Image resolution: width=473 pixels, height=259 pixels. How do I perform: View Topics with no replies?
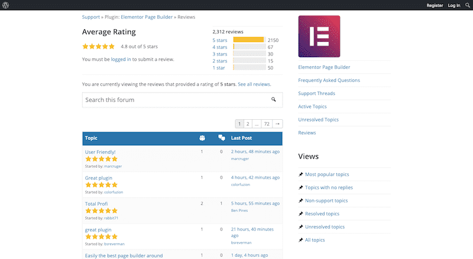click(x=329, y=188)
